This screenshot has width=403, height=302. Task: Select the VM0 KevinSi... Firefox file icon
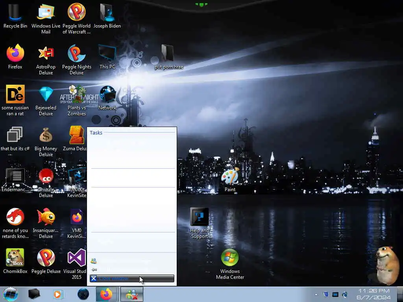(77, 223)
